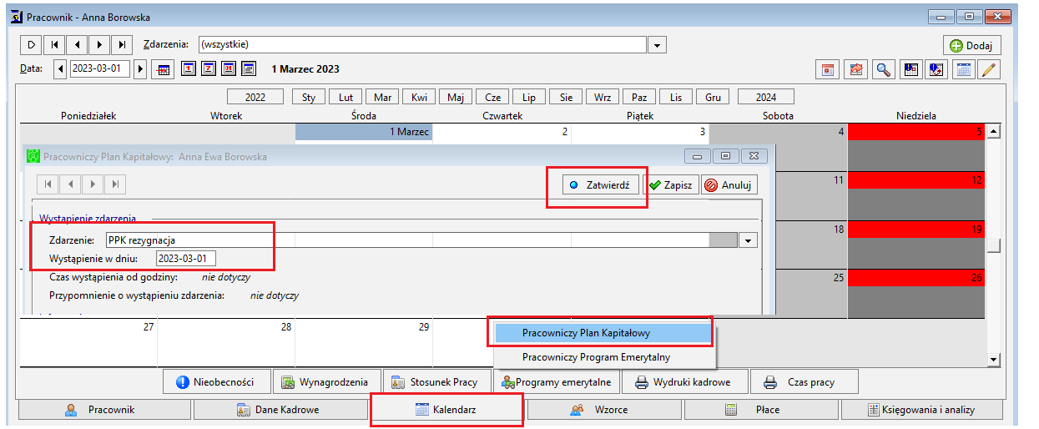The height and width of the screenshot is (429, 1039).
Task: Decrease date with left arrow beside Data field
Action: (60, 68)
